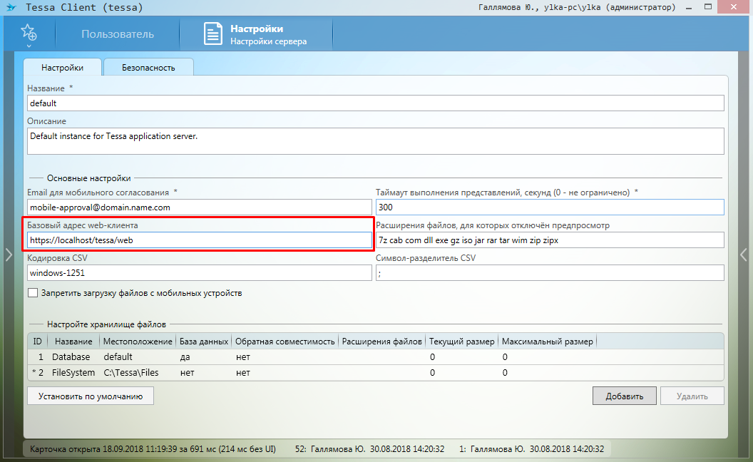Viewport: 753px width, 462px height.
Task: Expand the right side panel arrow
Action: (744, 255)
